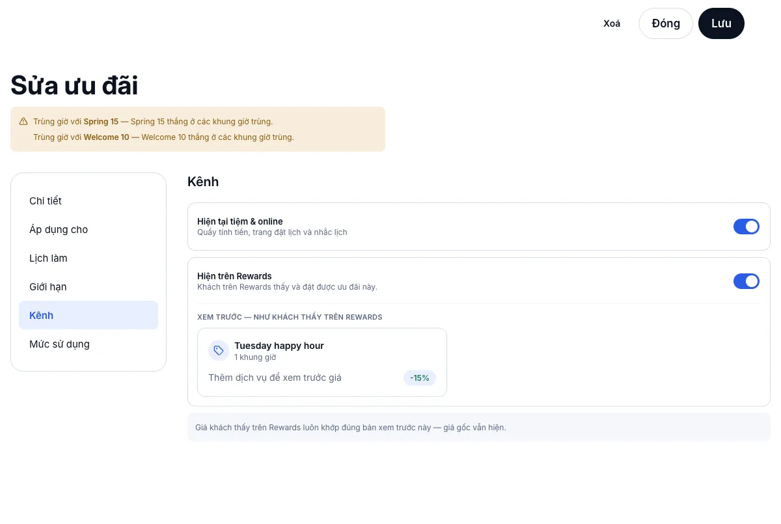Disable the Hiện trên Rewards switch
The width and height of the screenshot is (781, 524).
coord(747,281)
